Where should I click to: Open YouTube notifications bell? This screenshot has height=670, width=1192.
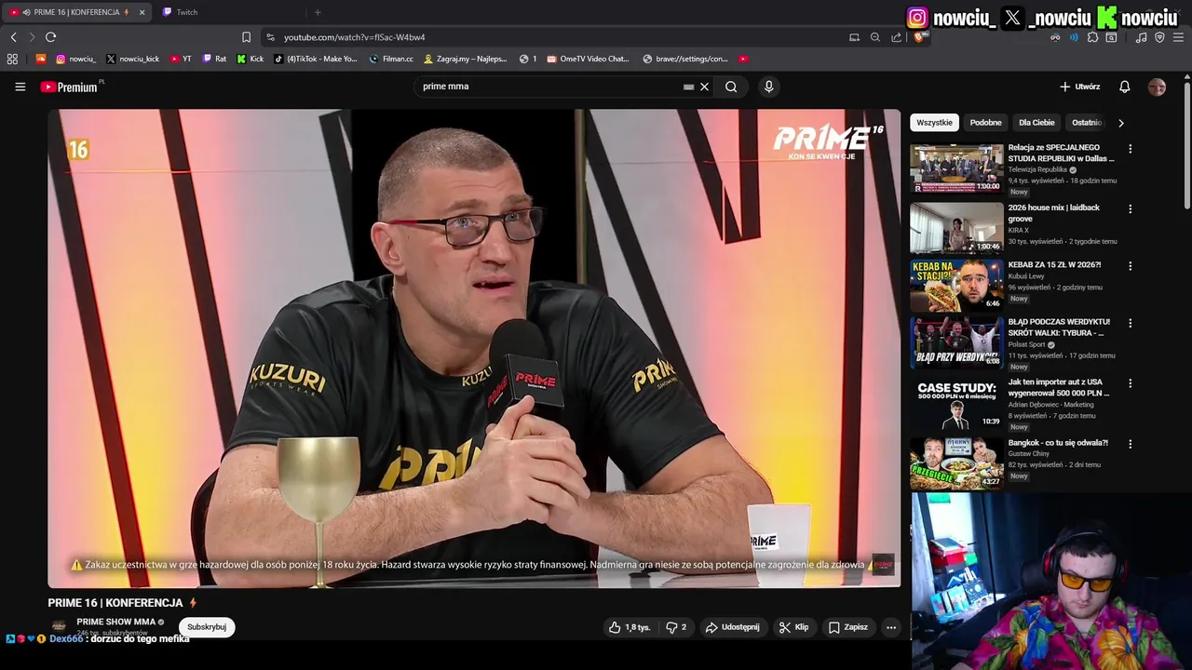[1124, 87]
